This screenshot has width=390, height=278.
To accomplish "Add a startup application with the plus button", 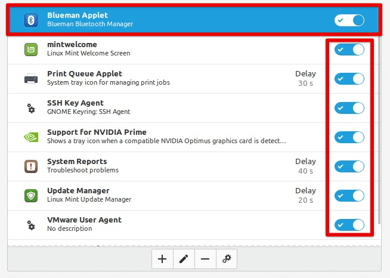I will pos(162,259).
